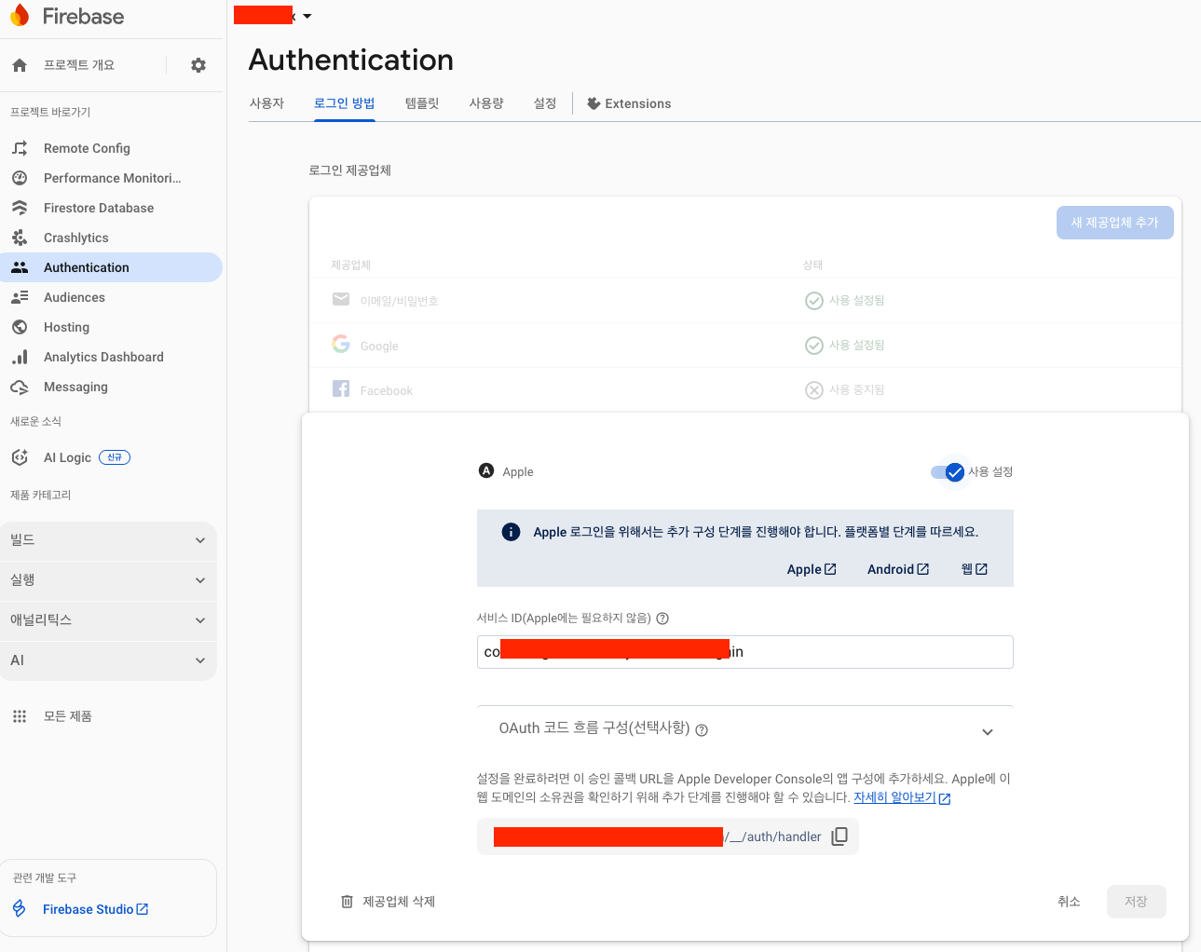Click the Performance Monitoring gauge icon
1201x952 pixels.
pyautogui.click(x=20, y=178)
